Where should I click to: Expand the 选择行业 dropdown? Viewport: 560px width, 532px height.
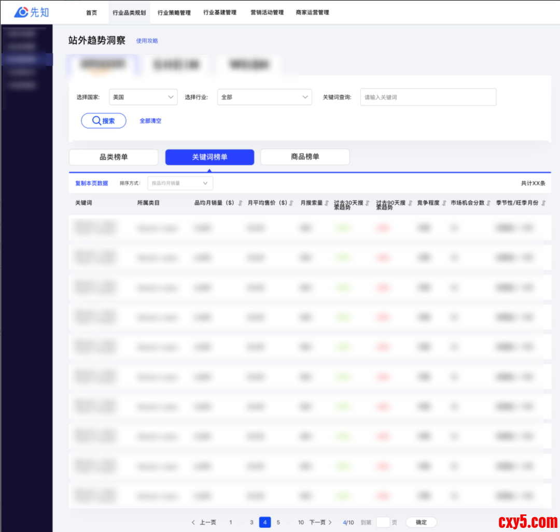coord(264,97)
